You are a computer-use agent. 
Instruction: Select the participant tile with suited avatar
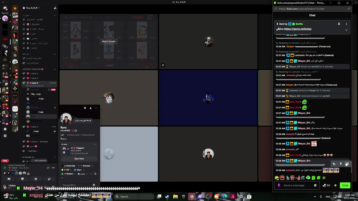click(x=208, y=154)
